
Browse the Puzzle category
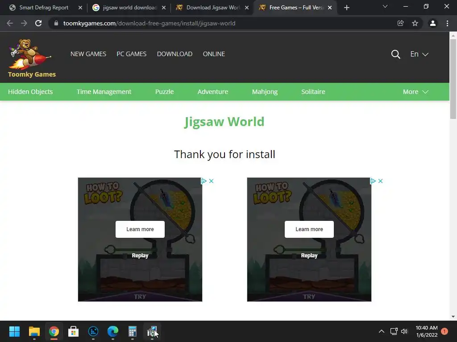click(x=164, y=92)
